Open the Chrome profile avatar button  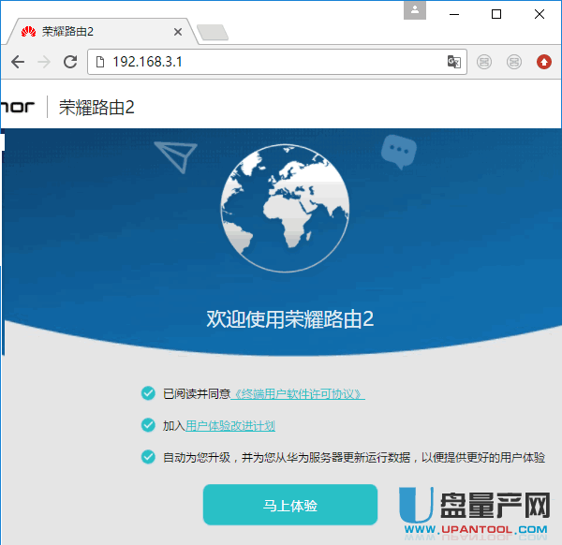(415, 10)
